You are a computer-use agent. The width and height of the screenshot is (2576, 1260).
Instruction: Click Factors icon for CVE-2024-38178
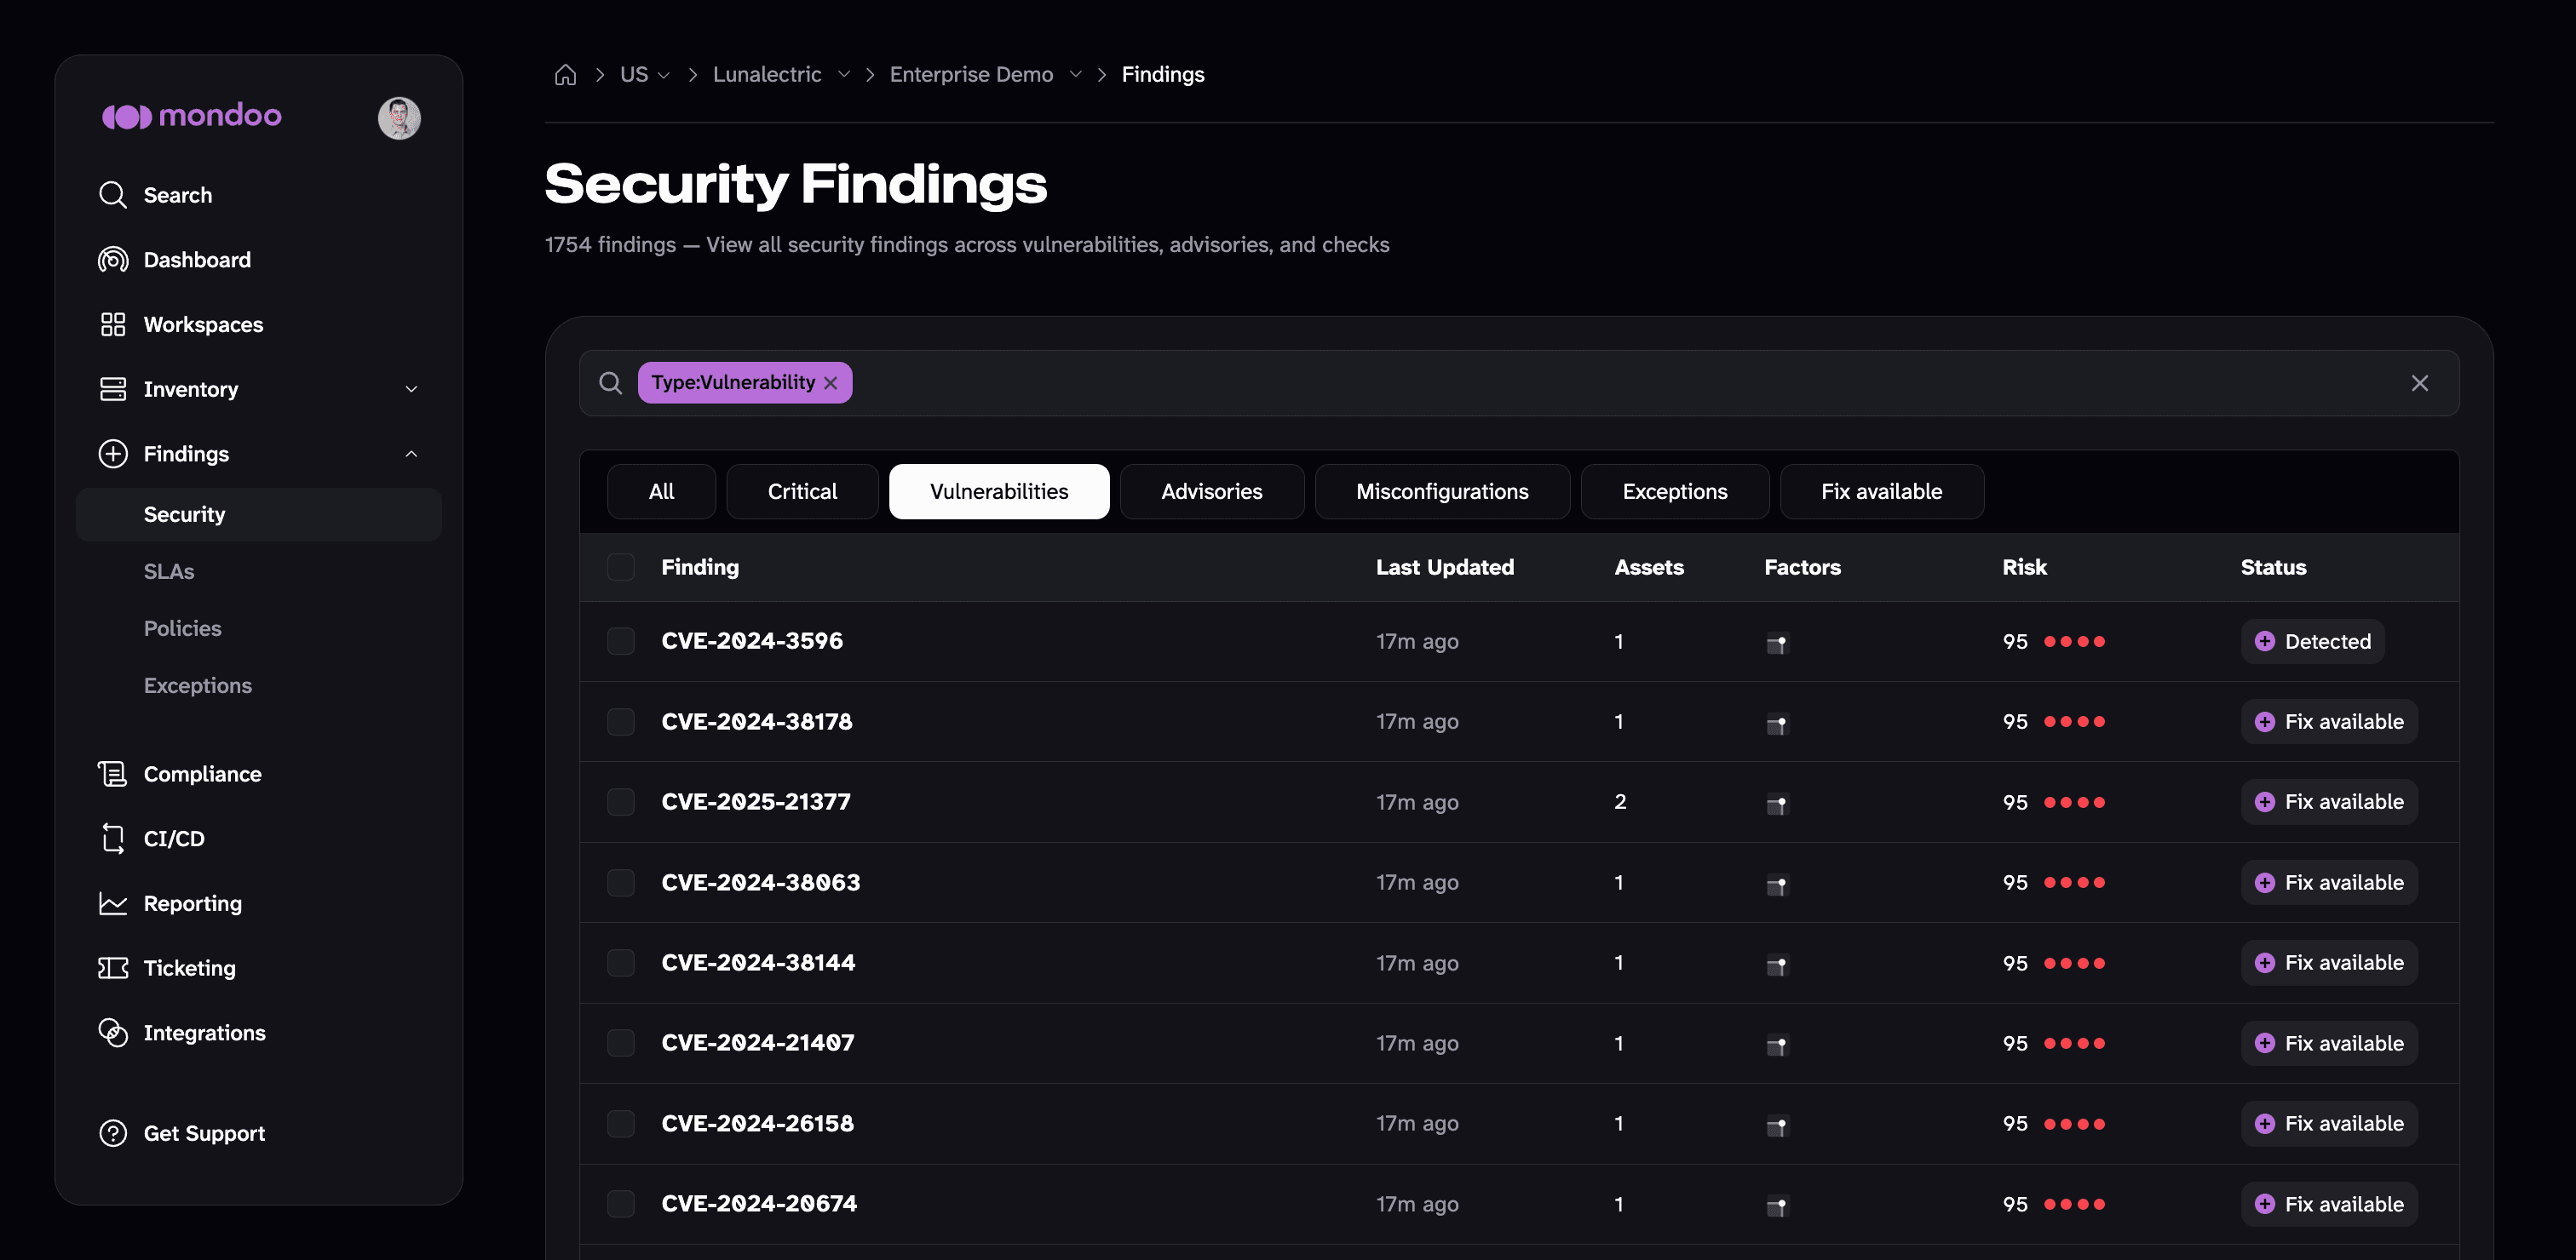pyautogui.click(x=1777, y=724)
